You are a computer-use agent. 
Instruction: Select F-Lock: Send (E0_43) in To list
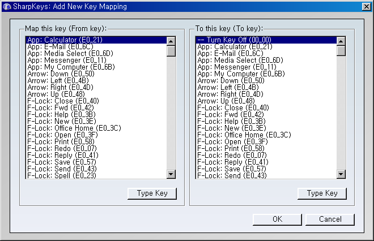coord(266,175)
